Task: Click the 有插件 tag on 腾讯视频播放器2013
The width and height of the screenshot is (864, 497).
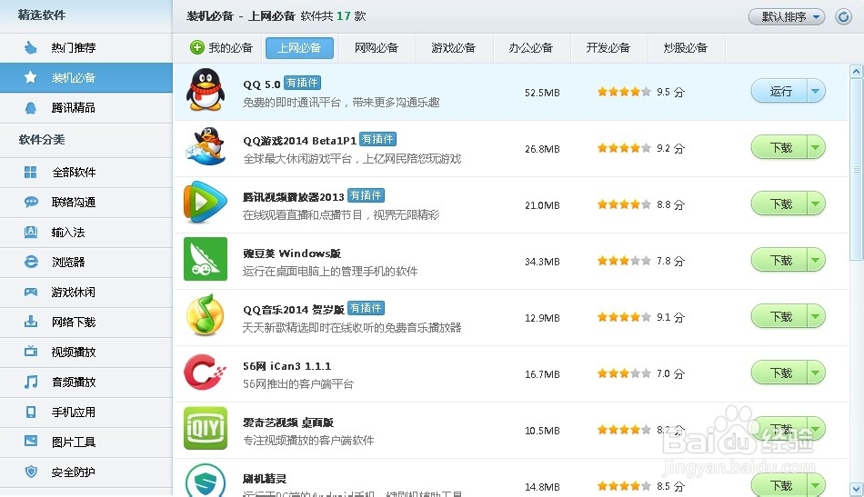Action: pyautogui.click(x=366, y=194)
